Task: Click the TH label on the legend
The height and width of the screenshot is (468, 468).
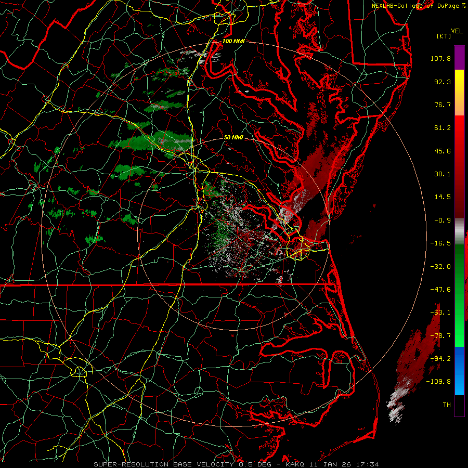Action: click(x=447, y=405)
